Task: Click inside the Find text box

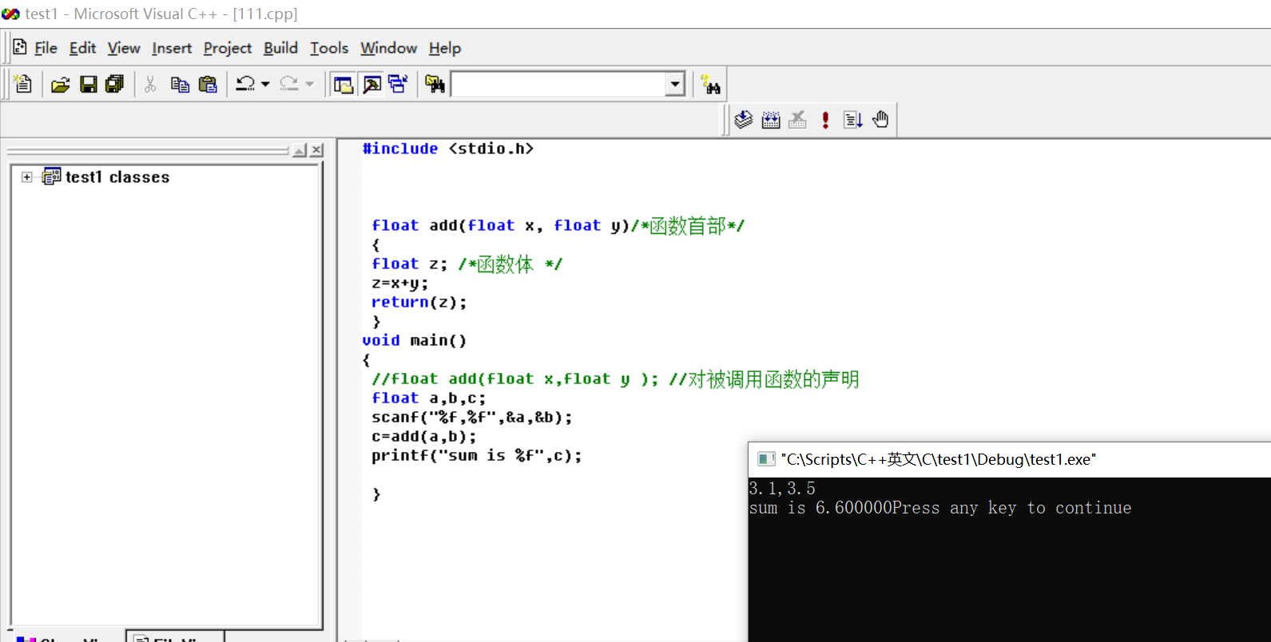Action: [558, 84]
